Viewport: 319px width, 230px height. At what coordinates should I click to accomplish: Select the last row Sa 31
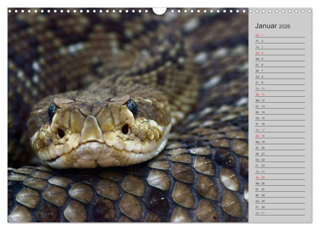(280, 213)
